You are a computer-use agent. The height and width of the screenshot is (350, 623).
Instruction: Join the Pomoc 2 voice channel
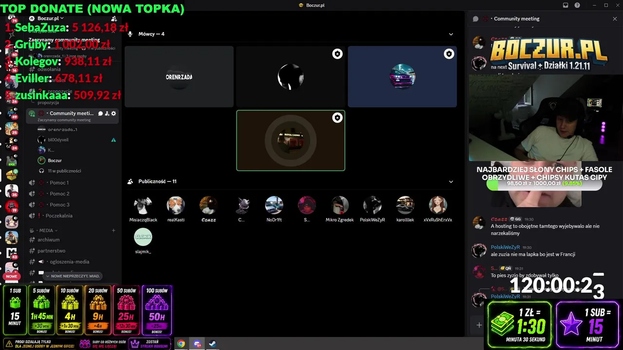coord(59,193)
